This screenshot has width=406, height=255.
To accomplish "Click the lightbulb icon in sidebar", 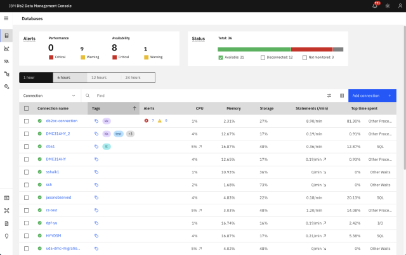I will [6, 236].
